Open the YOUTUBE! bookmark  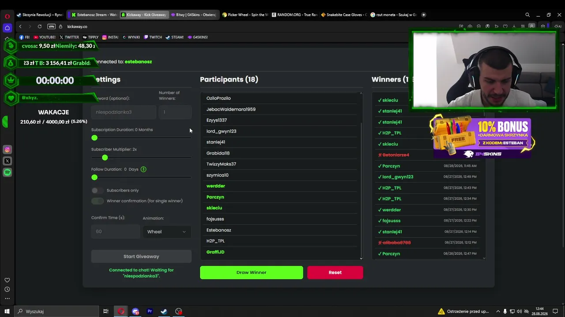[45, 37]
